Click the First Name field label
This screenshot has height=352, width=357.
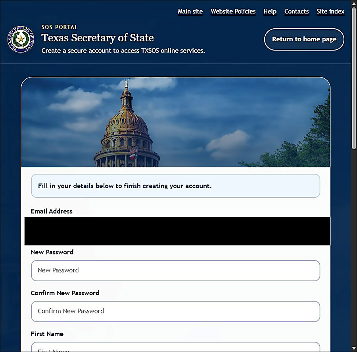[x=47, y=334]
